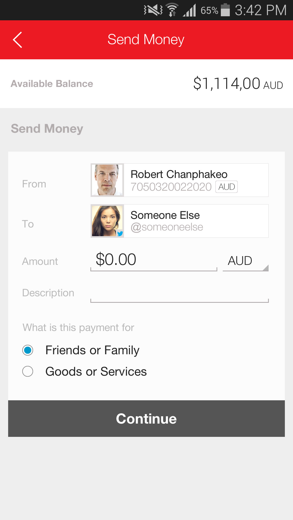Tap the clock showing 3:42 PM

(x=260, y=10)
